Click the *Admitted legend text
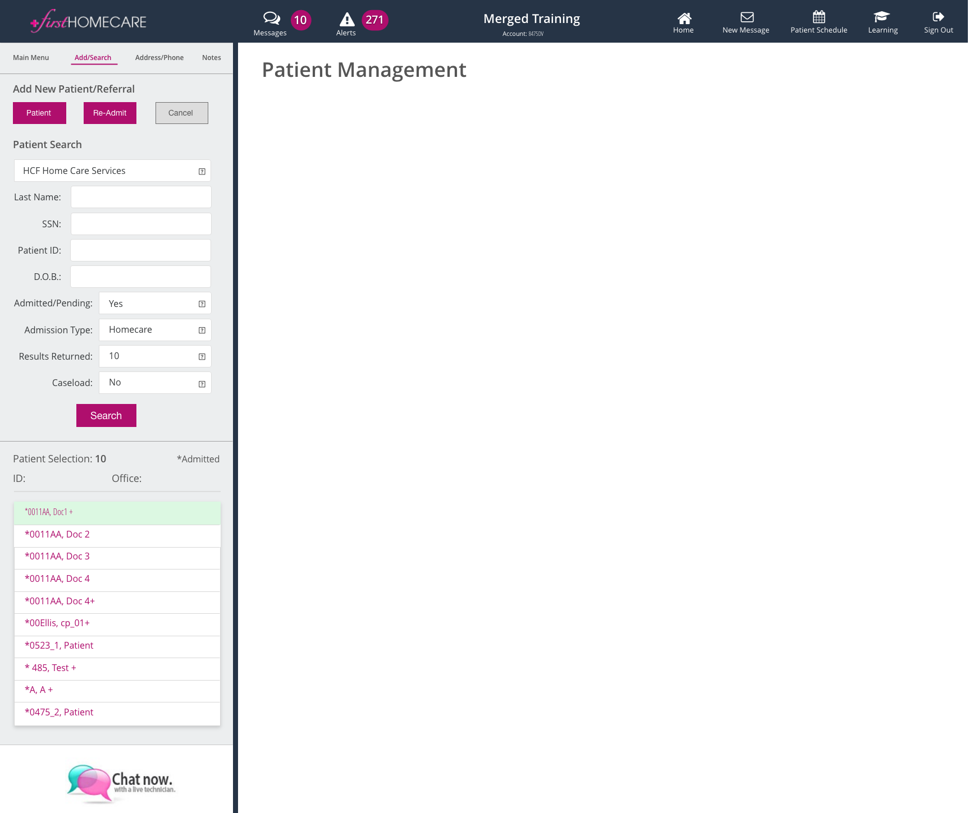This screenshot has height=813, width=969. pos(198,459)
